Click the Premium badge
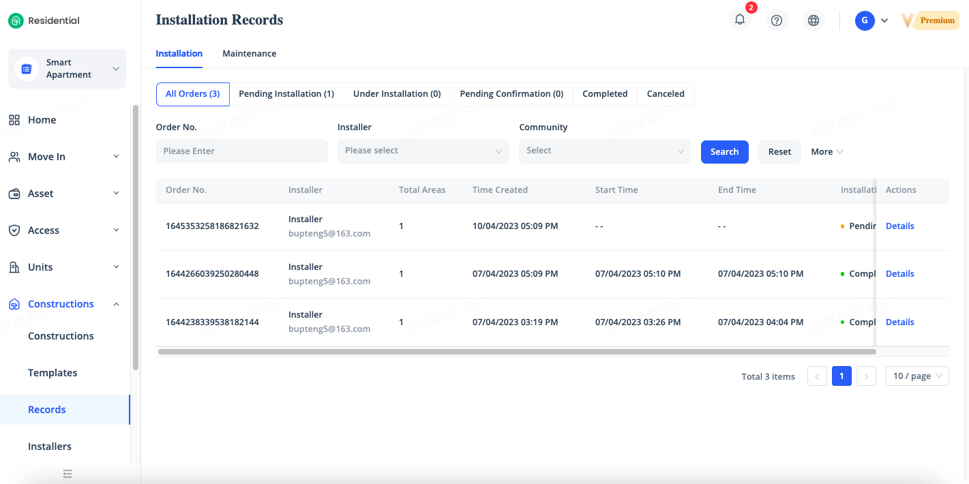Screen dimensions: 969x484 click(937, 20)
